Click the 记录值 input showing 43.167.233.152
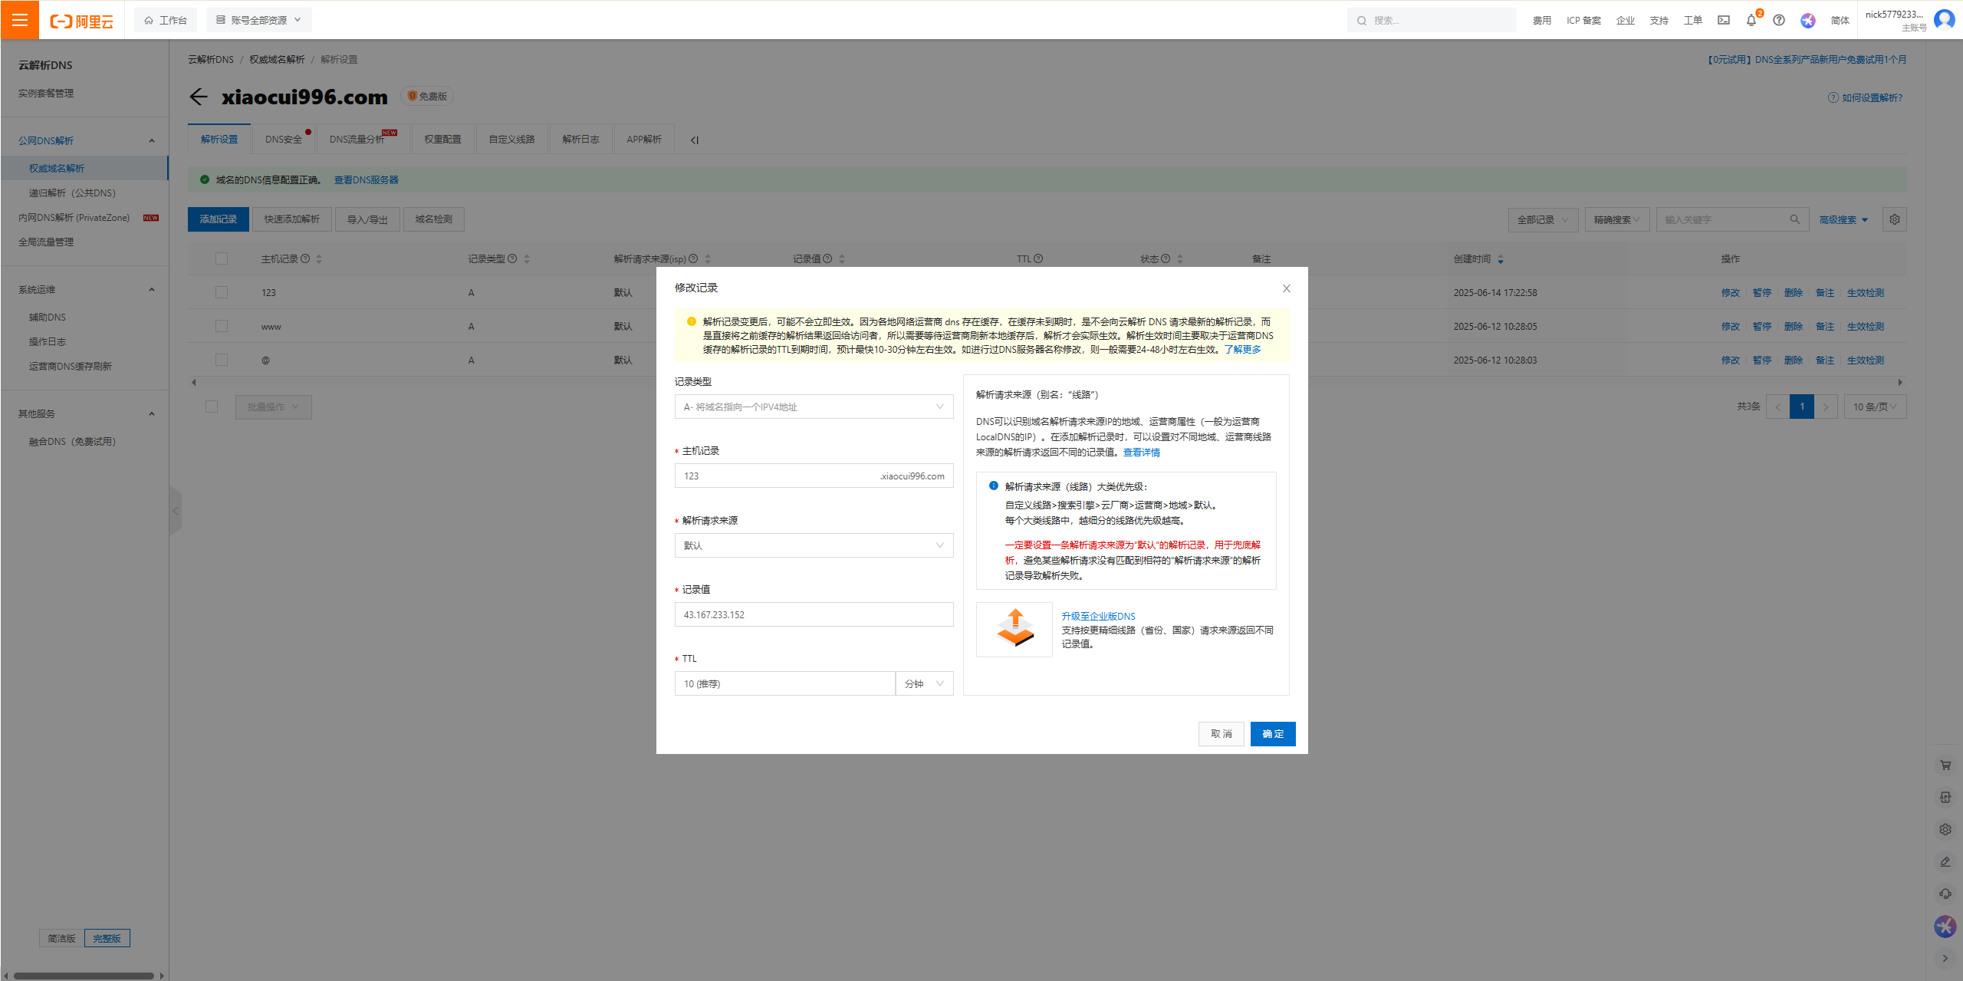Screen dimensions: 1963x981 click(813, 614)
